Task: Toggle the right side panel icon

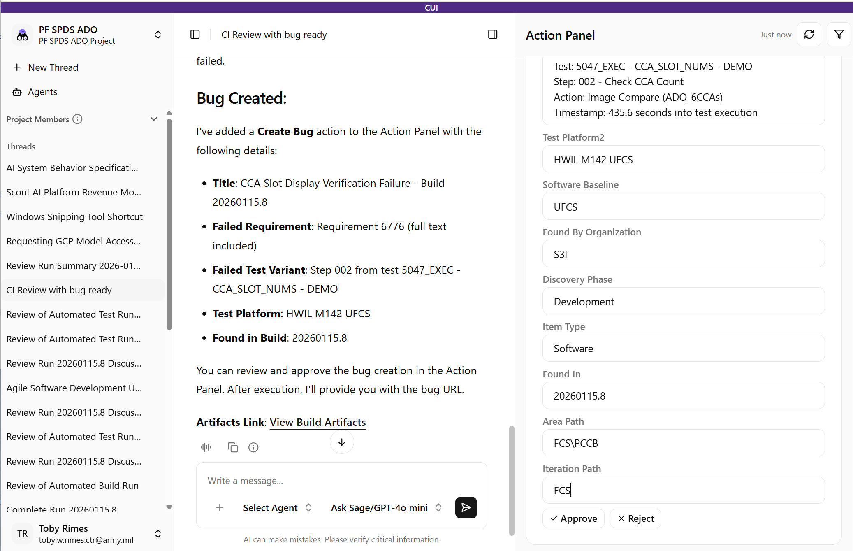Action: coord(492,35)
